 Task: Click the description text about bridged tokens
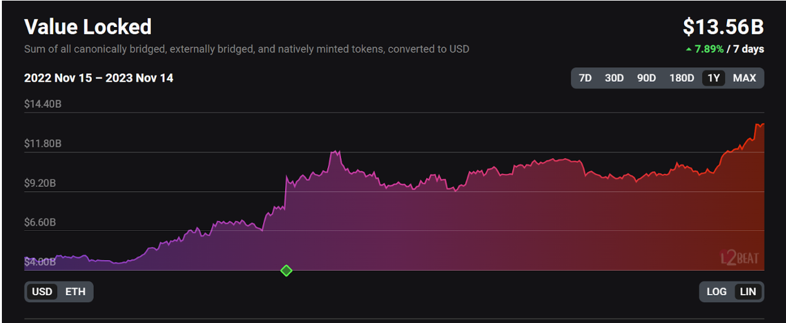[x=247, y=48]
